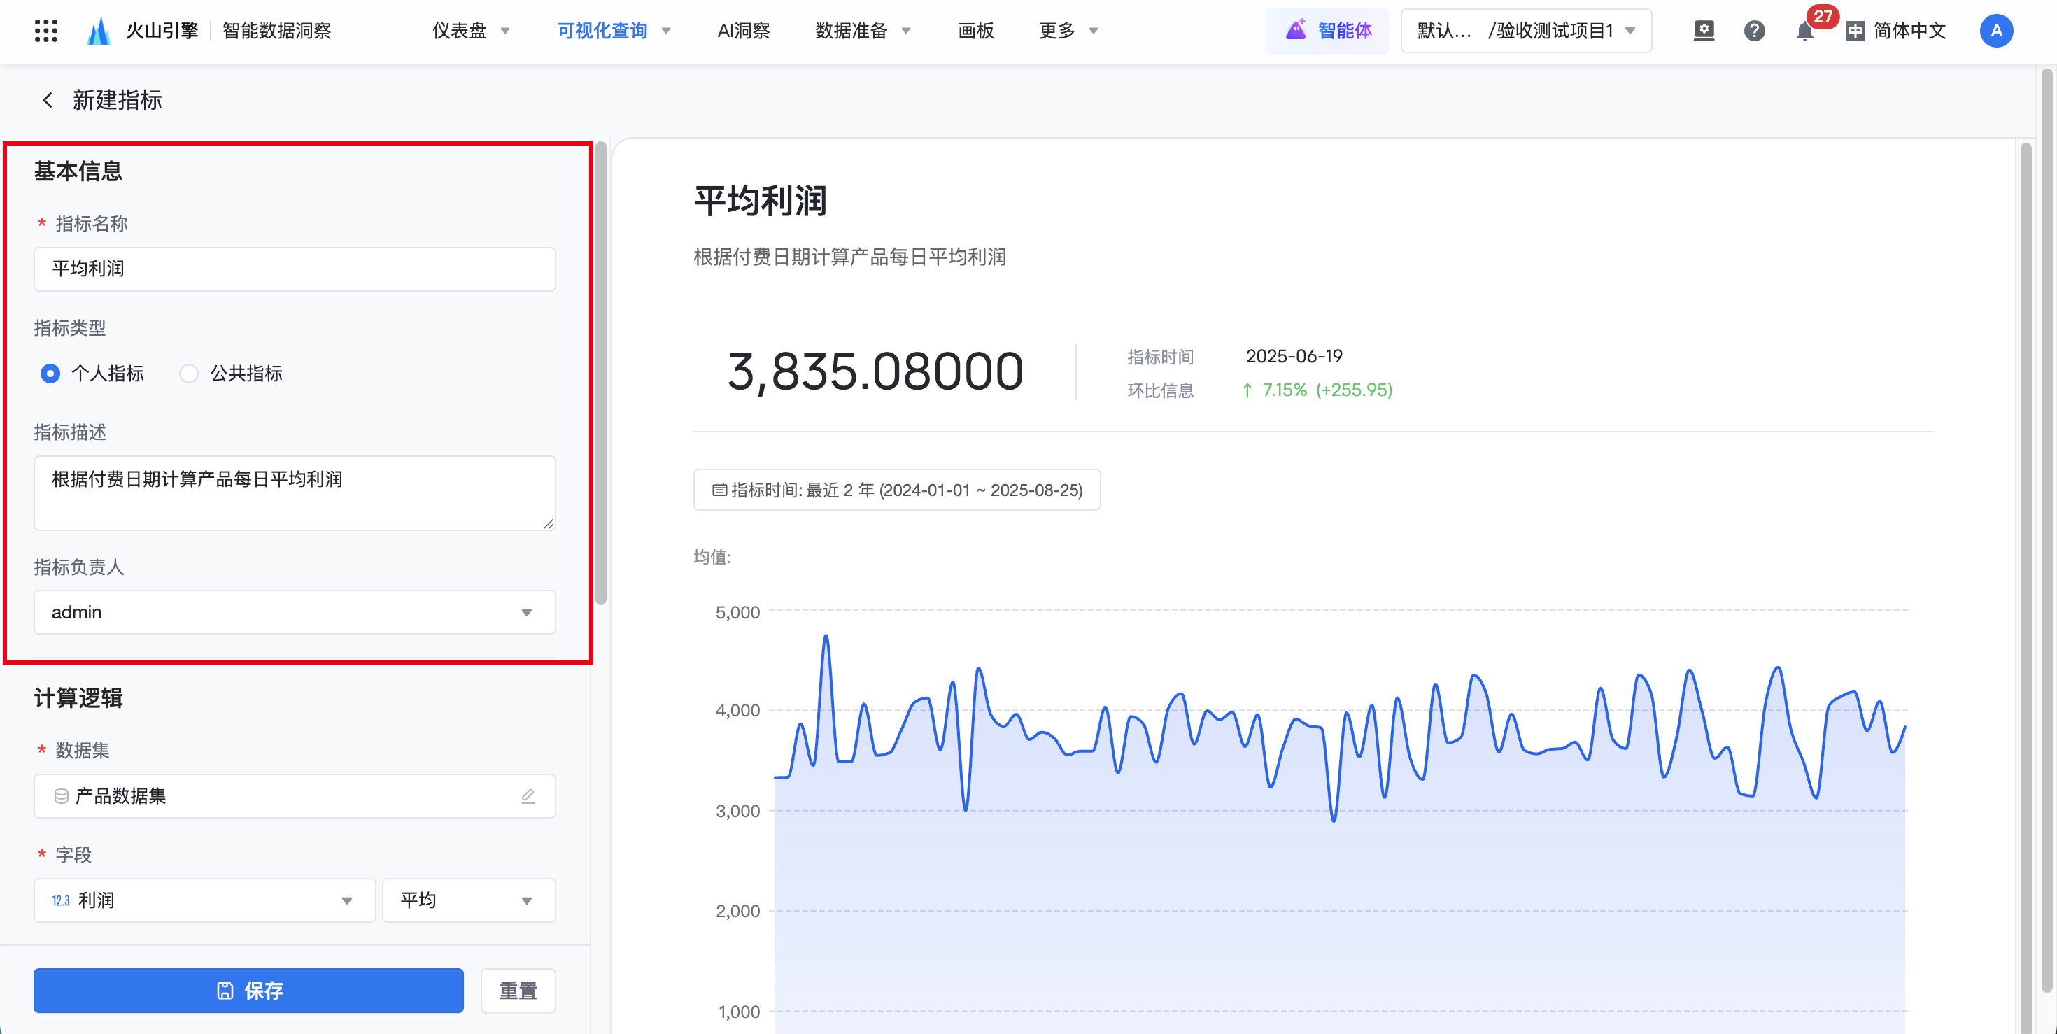Open the settings monitor icon in header
The image size is (2057, 1034).
(1703, 31)
